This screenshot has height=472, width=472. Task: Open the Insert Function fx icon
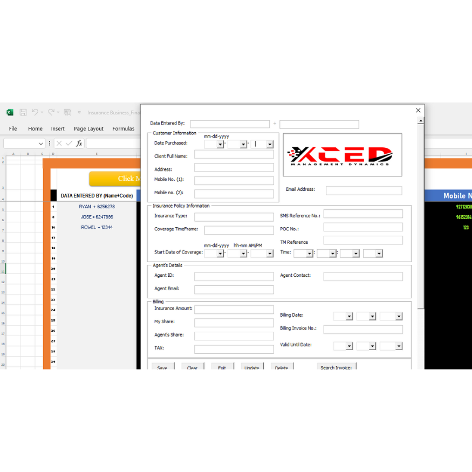tap(79, 143)
